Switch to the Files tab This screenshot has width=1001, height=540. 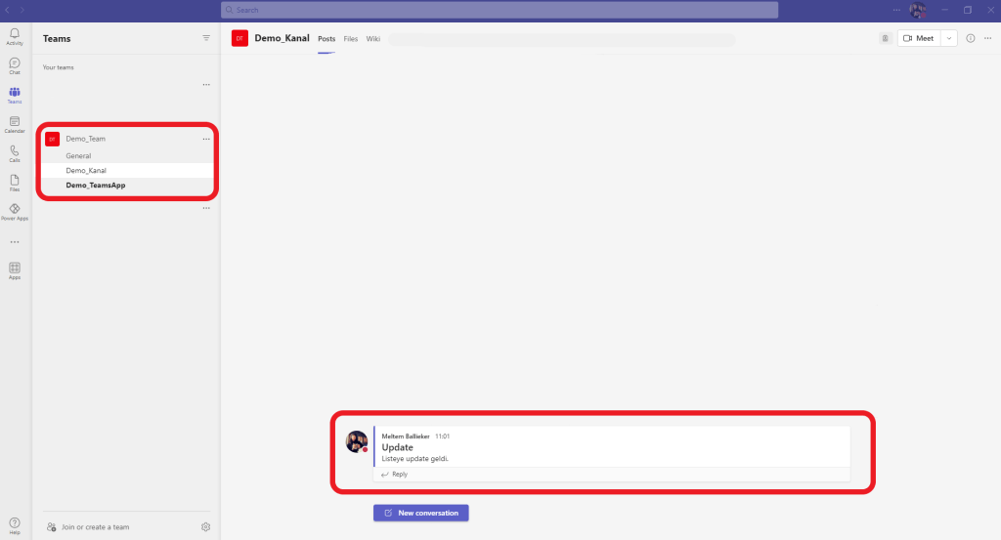(350, 39)
